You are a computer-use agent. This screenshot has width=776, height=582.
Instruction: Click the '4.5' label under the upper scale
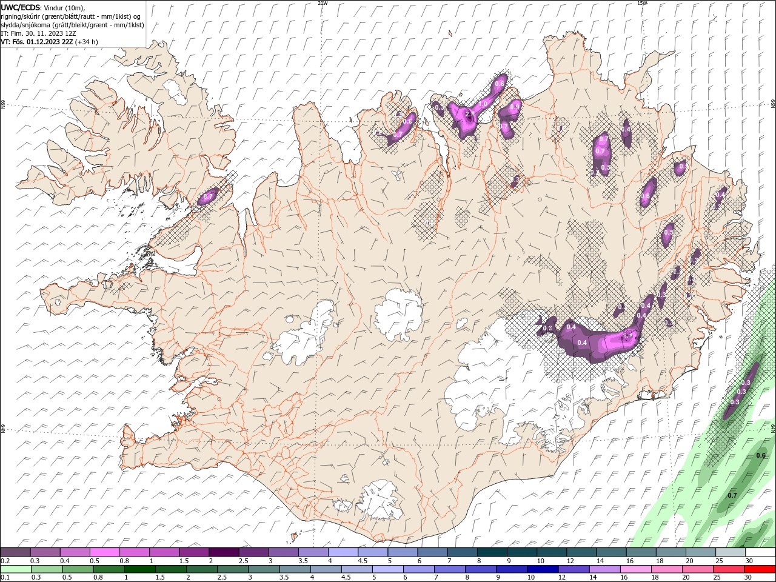[363, 561]
